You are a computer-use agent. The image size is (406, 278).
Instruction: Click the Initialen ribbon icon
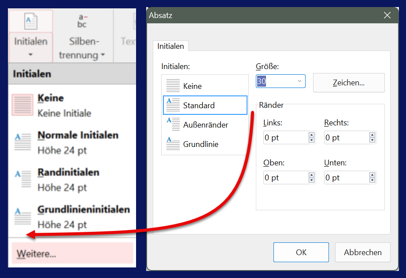[x=31, y=22]
